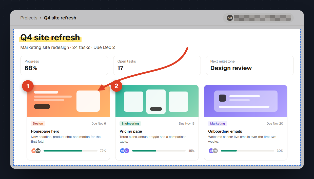
Task: Click the "72%" completion value
Action: (x=103, y=151)
